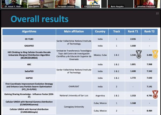Click the silver medal icon beside 1.544
Image resolution: width=161 pixels, height=115 pixels.
point(138,54)
